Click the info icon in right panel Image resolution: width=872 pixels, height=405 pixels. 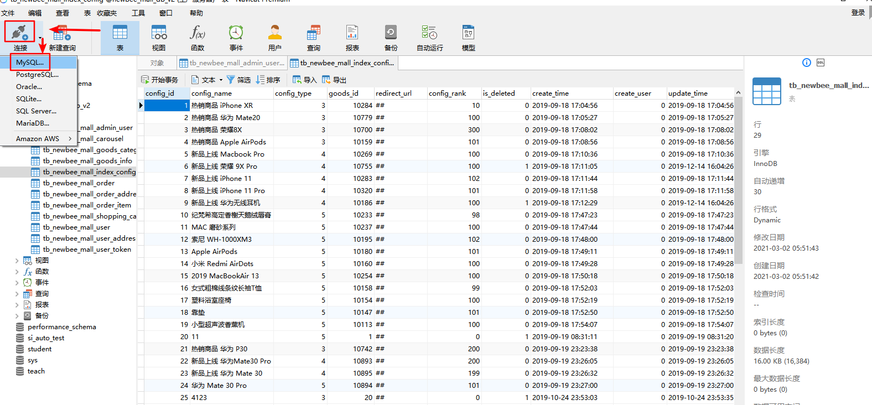[807, 63]
